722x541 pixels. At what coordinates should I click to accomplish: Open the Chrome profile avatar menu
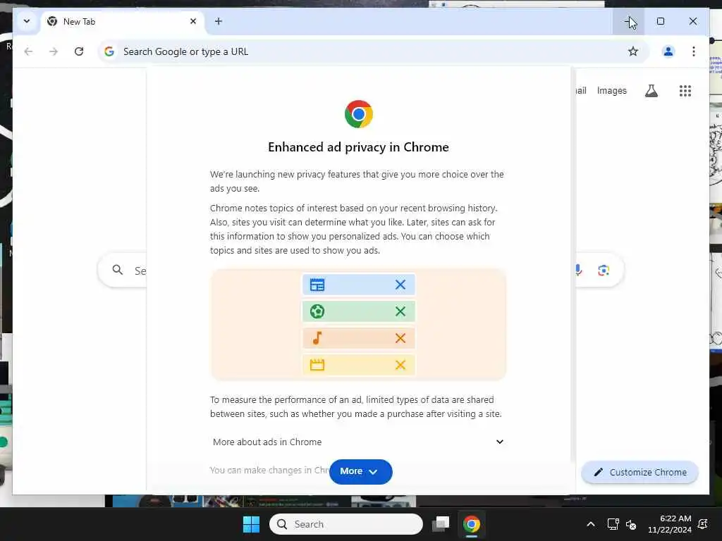[x=668, y=51]
